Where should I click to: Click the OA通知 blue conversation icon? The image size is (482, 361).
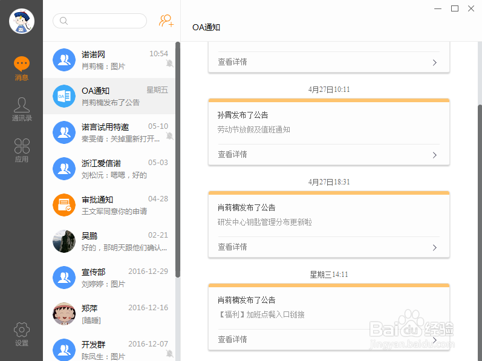coord(64,96)
